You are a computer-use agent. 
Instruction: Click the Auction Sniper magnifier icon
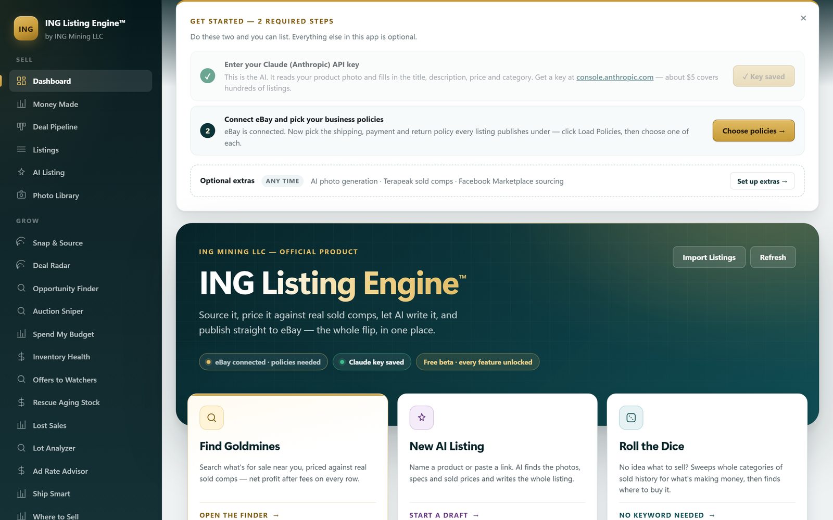pyautogui.click(x=21, y=311)
